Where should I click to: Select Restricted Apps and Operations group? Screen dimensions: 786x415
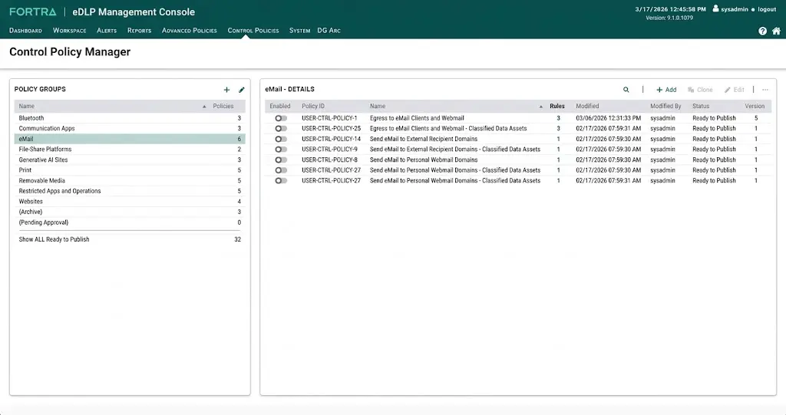tap(130, 191)
